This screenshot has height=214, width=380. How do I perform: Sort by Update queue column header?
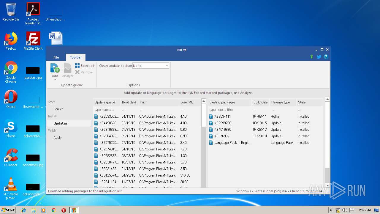coord(106,102)
